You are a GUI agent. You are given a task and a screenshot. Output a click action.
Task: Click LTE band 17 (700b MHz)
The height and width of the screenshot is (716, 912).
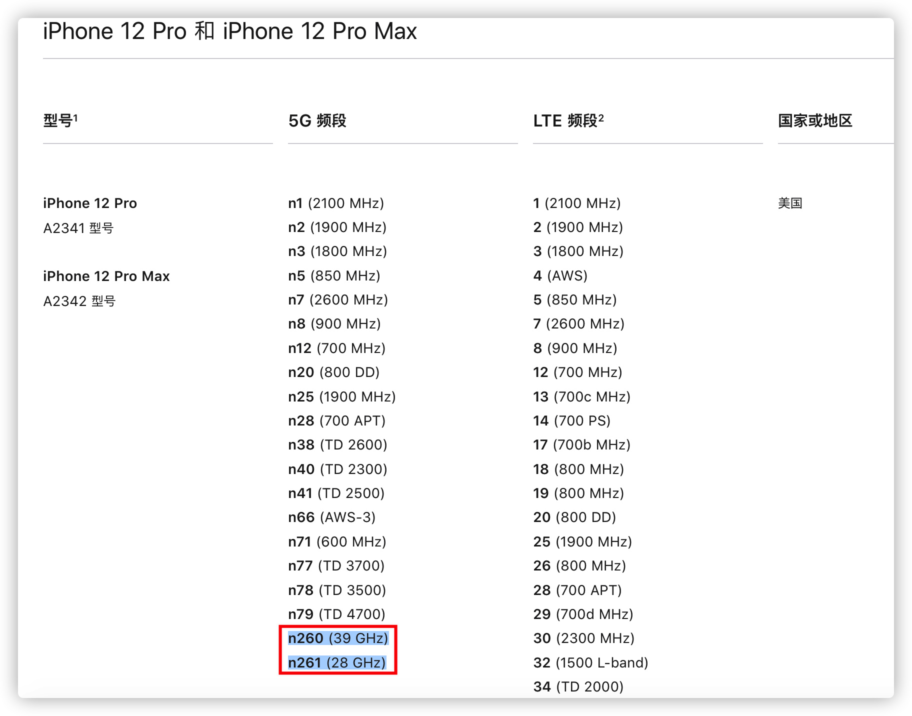(582, 444)
